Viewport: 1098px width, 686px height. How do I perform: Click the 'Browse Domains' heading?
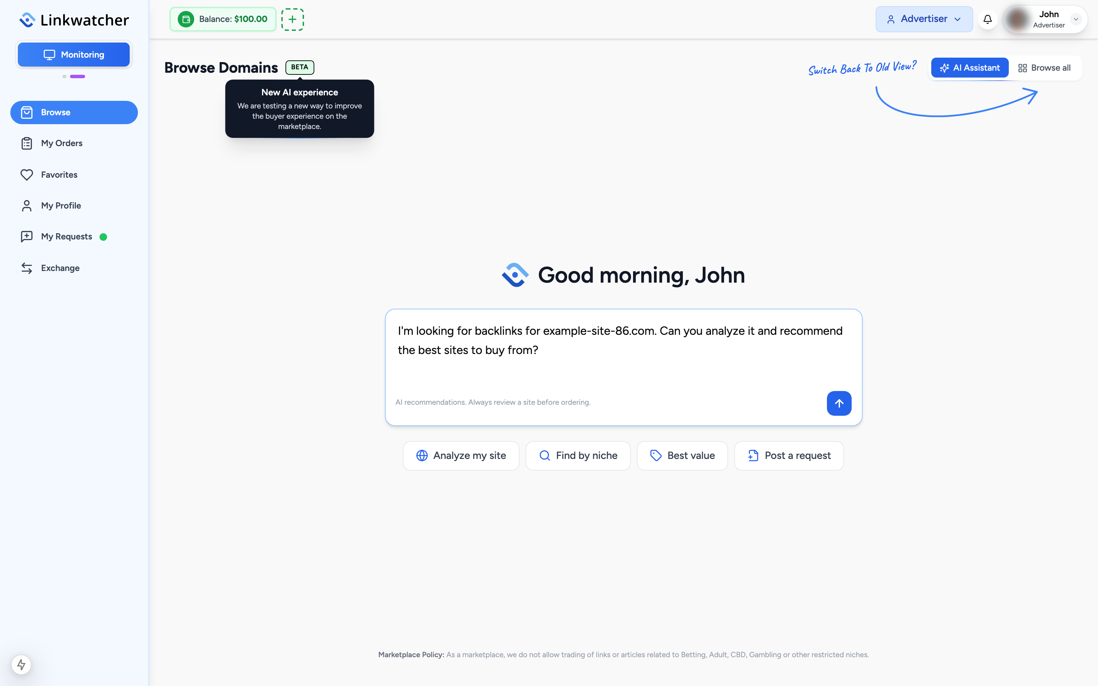pos(221,68)
